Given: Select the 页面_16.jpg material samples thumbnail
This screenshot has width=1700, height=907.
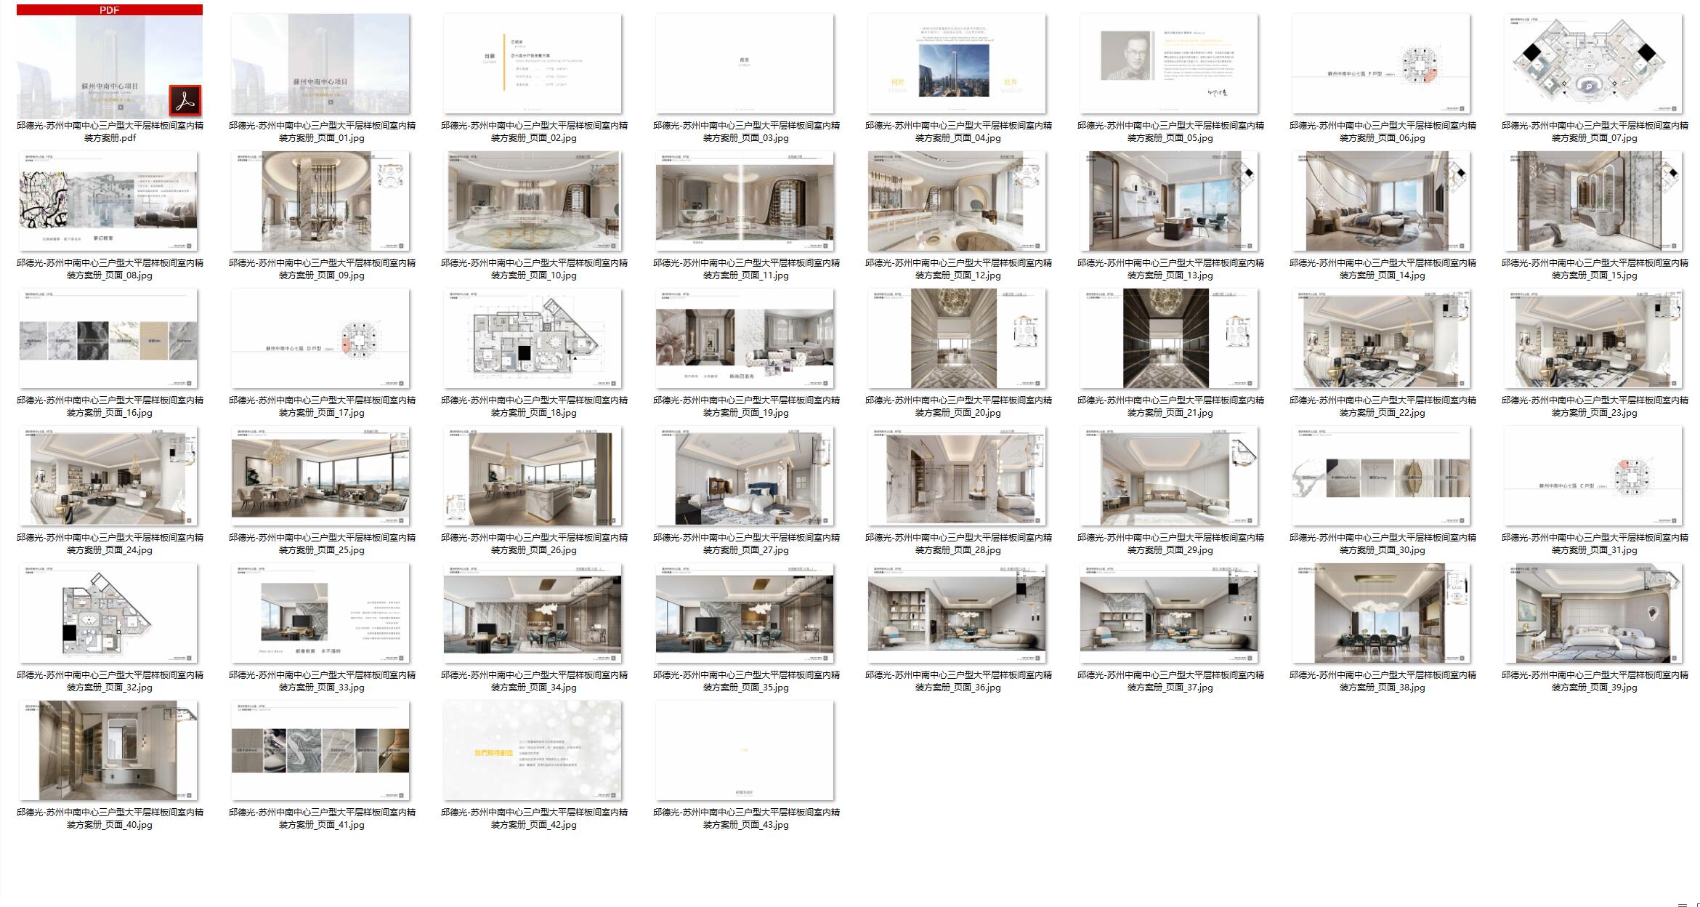Looking at the screenshot, I should tap(109, 339).
